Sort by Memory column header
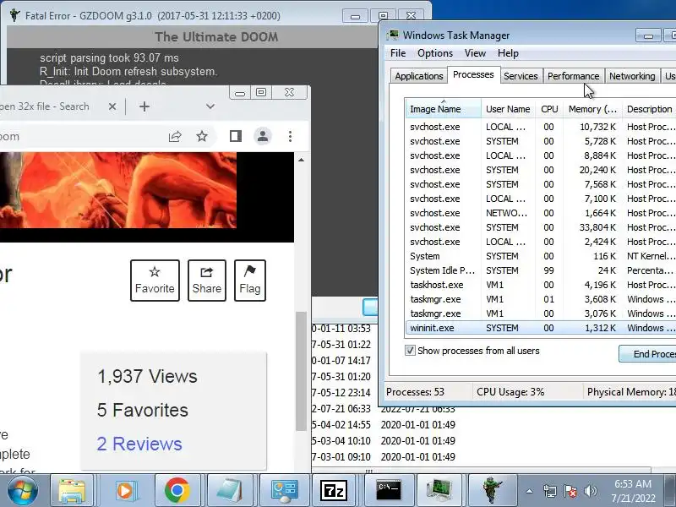The image size is (676, 507). pyautogui.click(x=592, y=109)
